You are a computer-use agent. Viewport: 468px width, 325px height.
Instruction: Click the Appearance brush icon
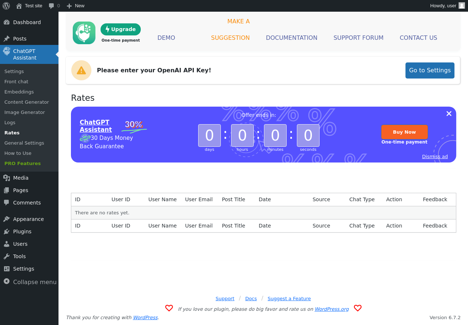pos(7,219)
